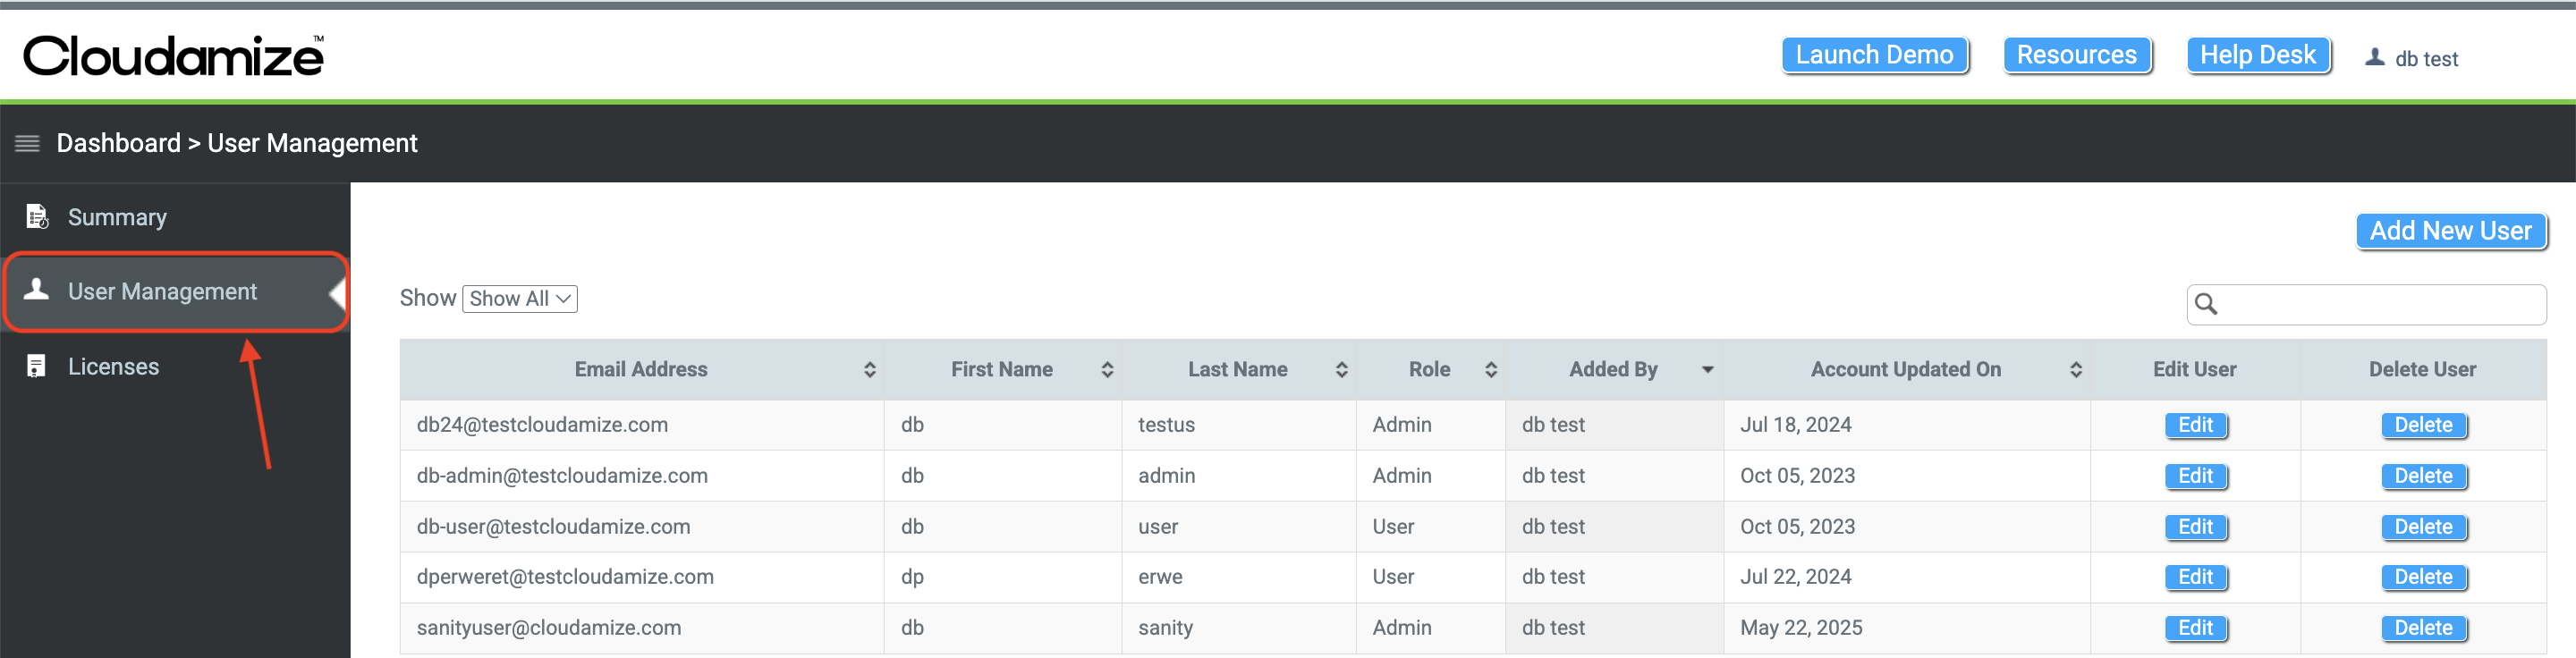Click the user profile icon beside db test
This screenshot has width=2576, height=658.
(2374, 58)
